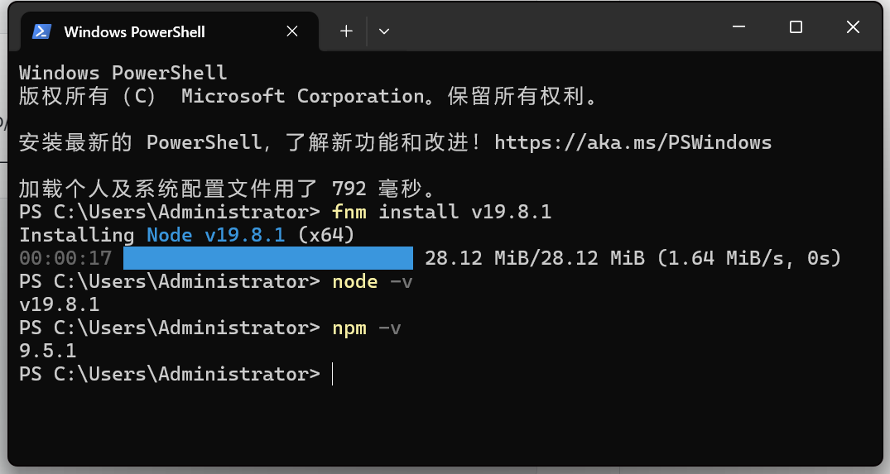
Task: Click the yellow npm command word
Action: (x=349, y=328)
